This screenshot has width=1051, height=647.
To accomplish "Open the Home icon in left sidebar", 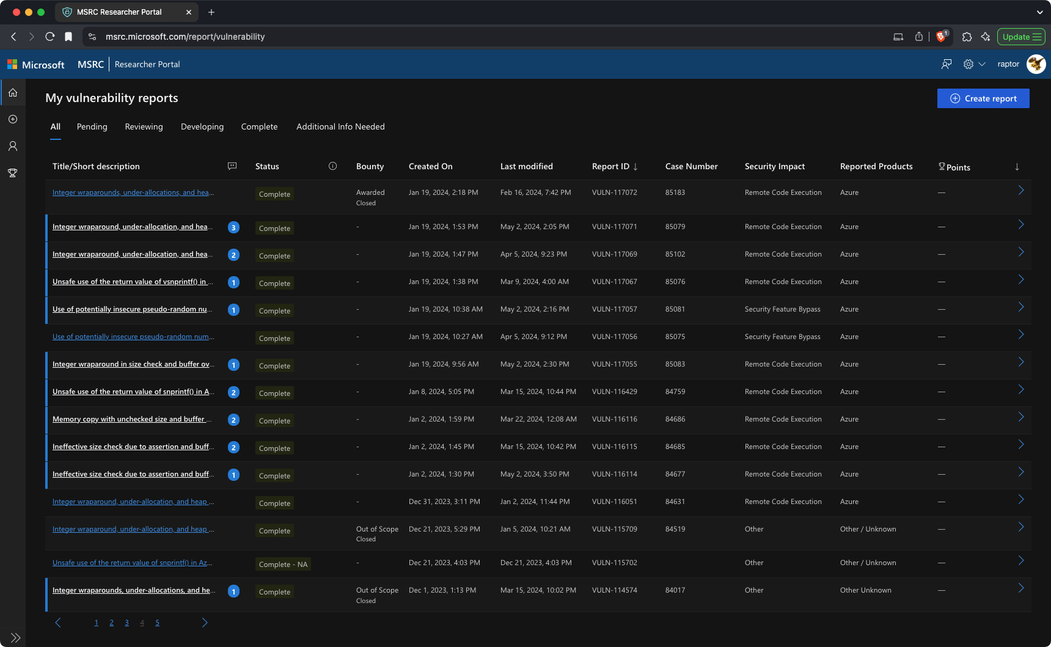I will click(13, 93).
